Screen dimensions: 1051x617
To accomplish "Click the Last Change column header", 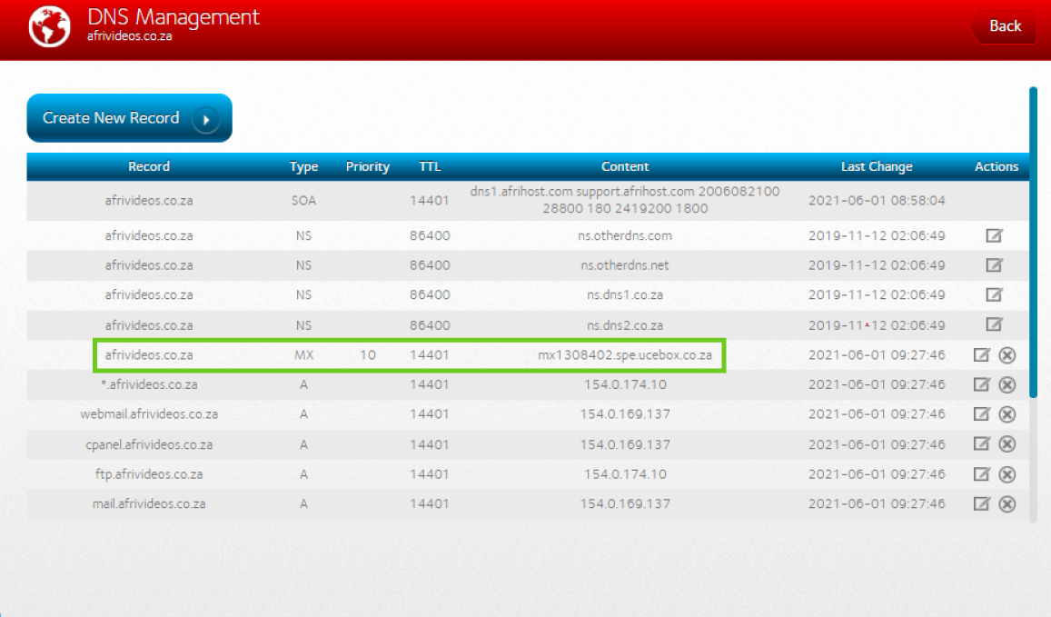I will pos(877,167).
